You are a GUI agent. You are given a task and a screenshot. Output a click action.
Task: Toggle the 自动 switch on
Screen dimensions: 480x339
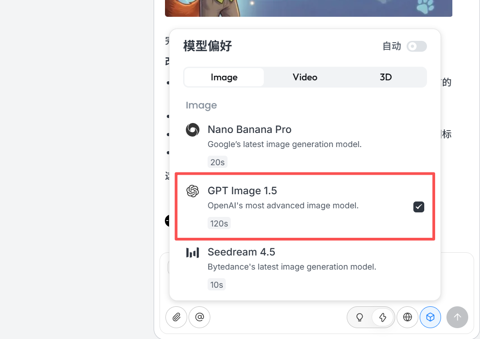click(x=416, y=46)
